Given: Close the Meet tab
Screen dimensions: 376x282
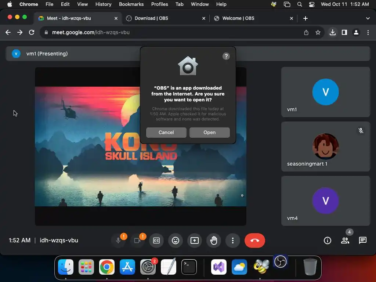Looking at the screenshot, I should click(116, 18).
